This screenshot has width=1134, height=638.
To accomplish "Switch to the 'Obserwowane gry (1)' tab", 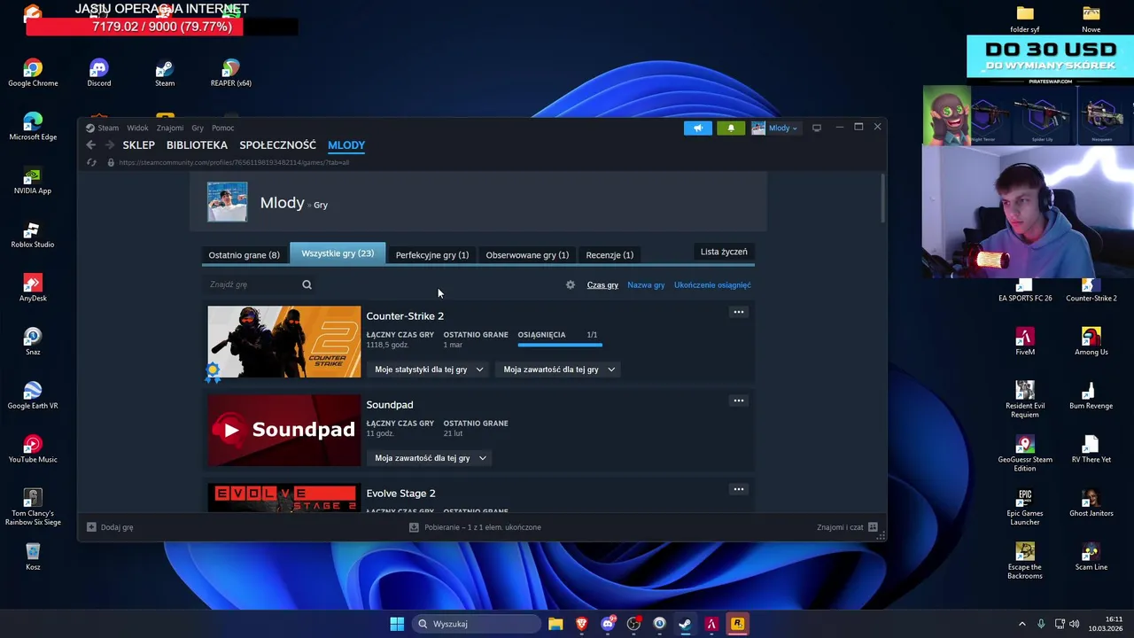I will tap(527, 255).
